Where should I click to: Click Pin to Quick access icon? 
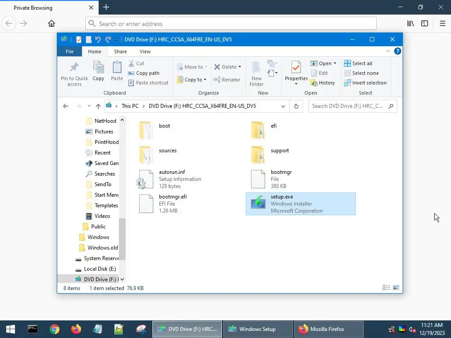pyautogui.click(x=74, y=67)
